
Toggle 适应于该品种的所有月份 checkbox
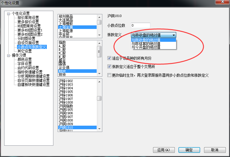(109, 58)
